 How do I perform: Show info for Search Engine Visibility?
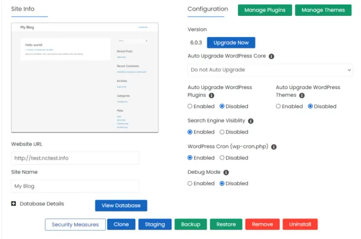251,121
